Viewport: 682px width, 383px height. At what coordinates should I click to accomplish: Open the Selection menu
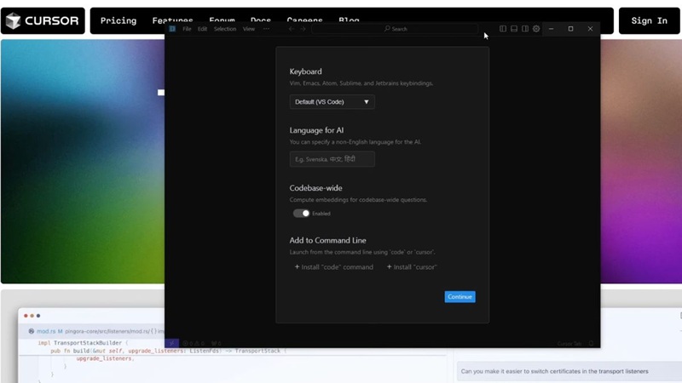[x=225, y=29]
